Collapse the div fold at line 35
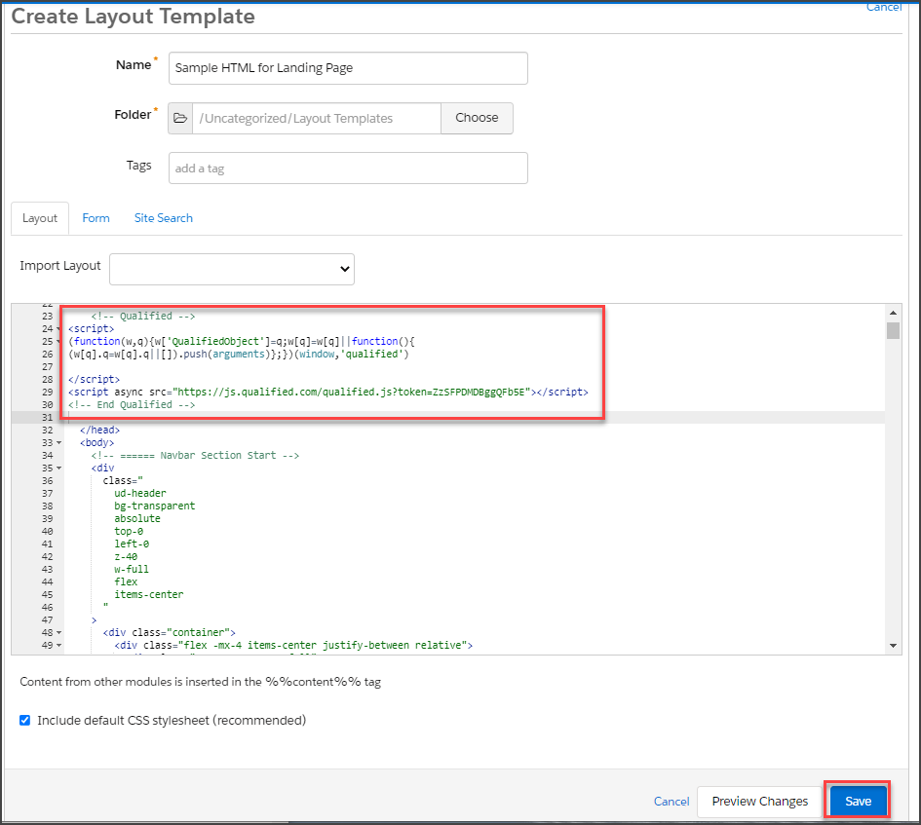The image size is (921, 825). [x=58, y=468]
